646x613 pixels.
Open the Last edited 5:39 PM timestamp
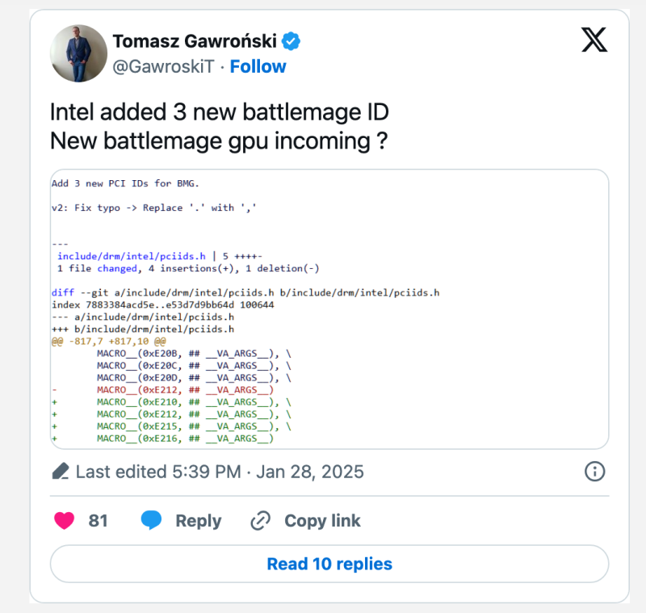220,472
